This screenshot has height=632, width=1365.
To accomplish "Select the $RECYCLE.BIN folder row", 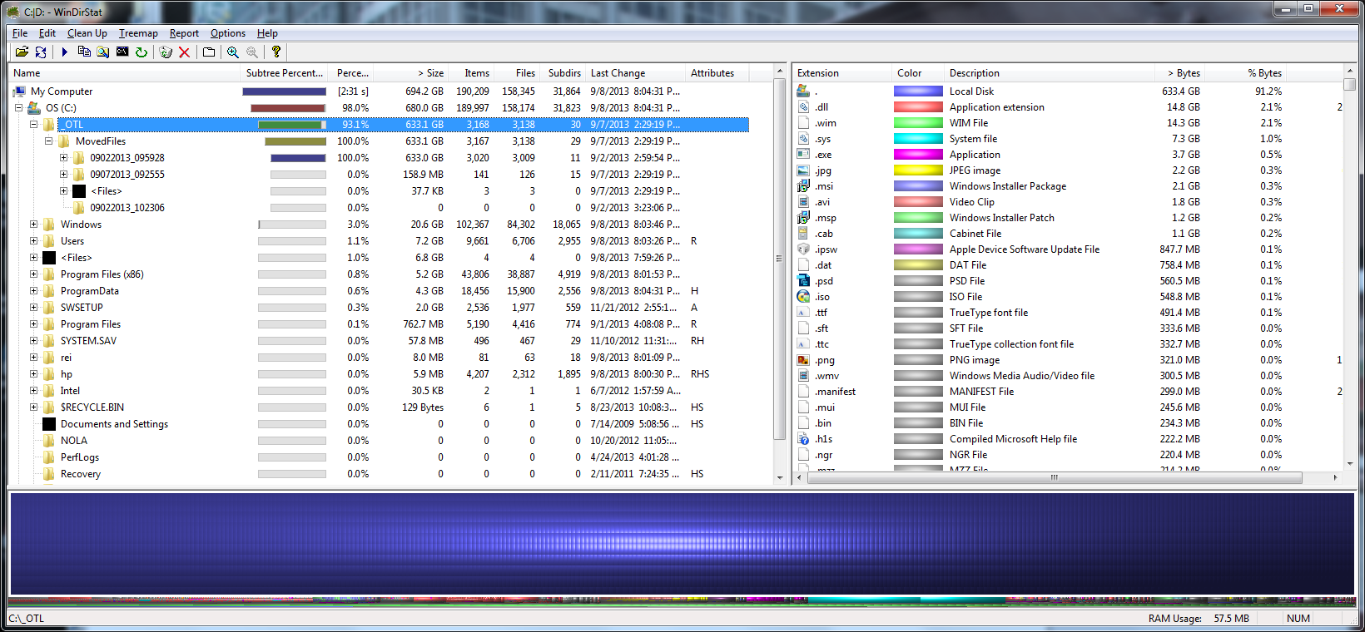I will pos(380,407).
